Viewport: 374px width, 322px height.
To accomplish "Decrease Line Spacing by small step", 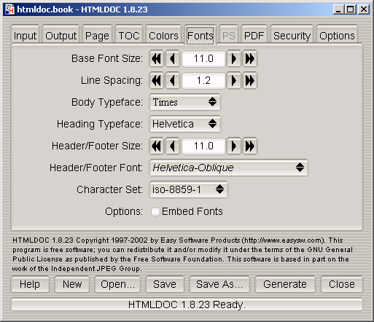I will pos(173,80).
